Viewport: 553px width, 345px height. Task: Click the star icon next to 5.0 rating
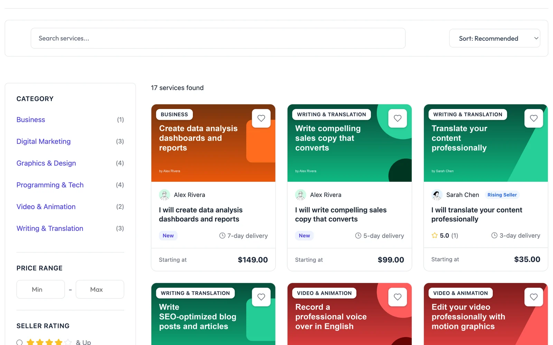click(x=434, y=235)
